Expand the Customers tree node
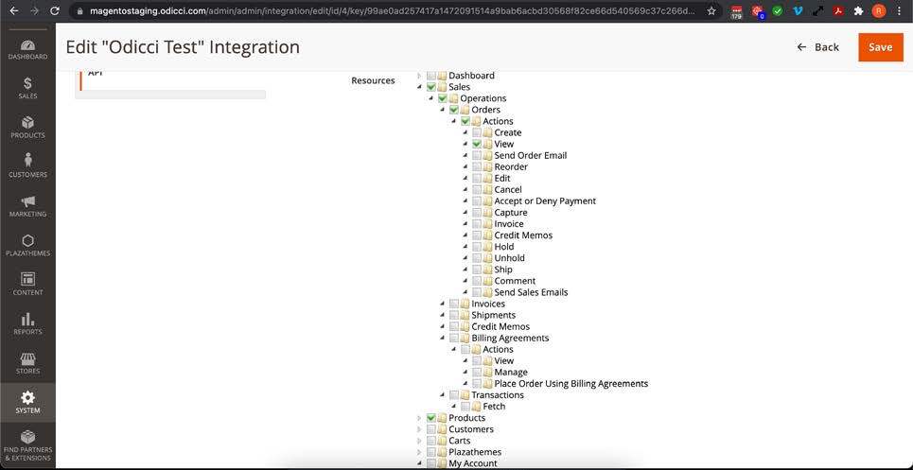This screenshot has width=913, height=470. pyautogui.click(x=419, y=429)
